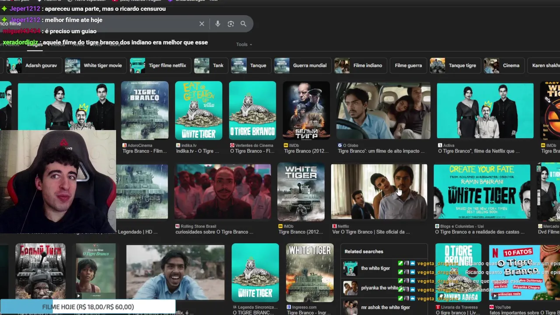
Task: Open link 'O Tigre Branco e a realidade das castas'
Action: tap(480, 232)
